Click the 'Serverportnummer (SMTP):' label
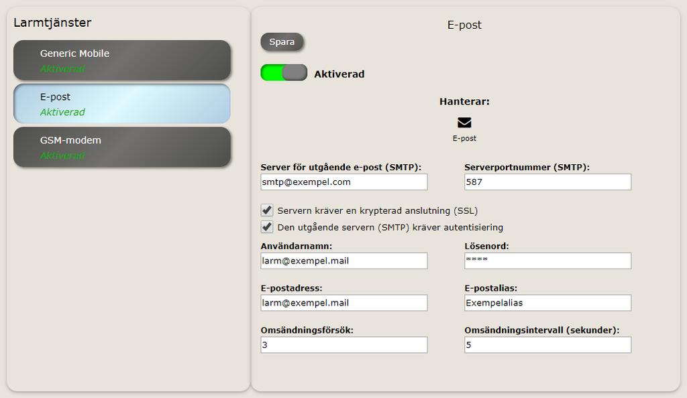Image resolution: width=687 pixels, height=398 pixels. pos(527,167)
